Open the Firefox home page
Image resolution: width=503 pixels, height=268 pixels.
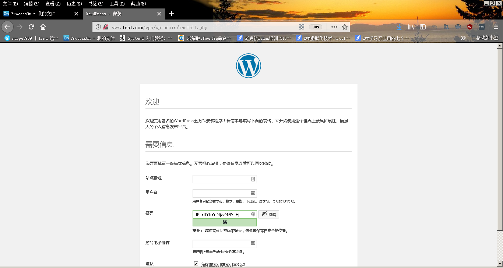tap(43, 27)
